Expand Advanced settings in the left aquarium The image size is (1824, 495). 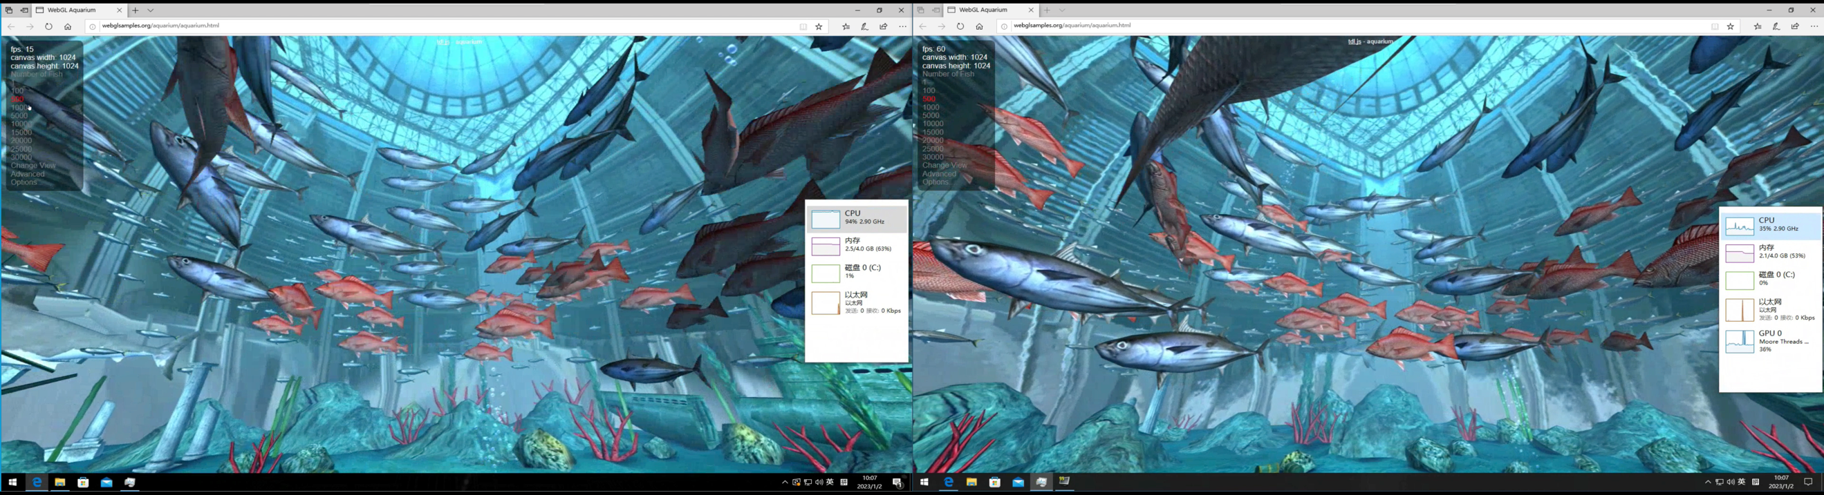pyautogui.click(x=28, y=174)
